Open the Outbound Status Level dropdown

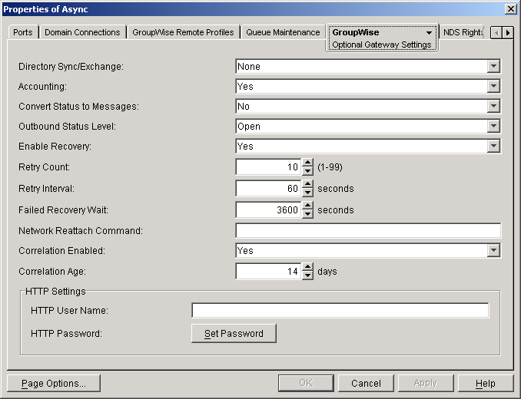[x=494, y=126]
